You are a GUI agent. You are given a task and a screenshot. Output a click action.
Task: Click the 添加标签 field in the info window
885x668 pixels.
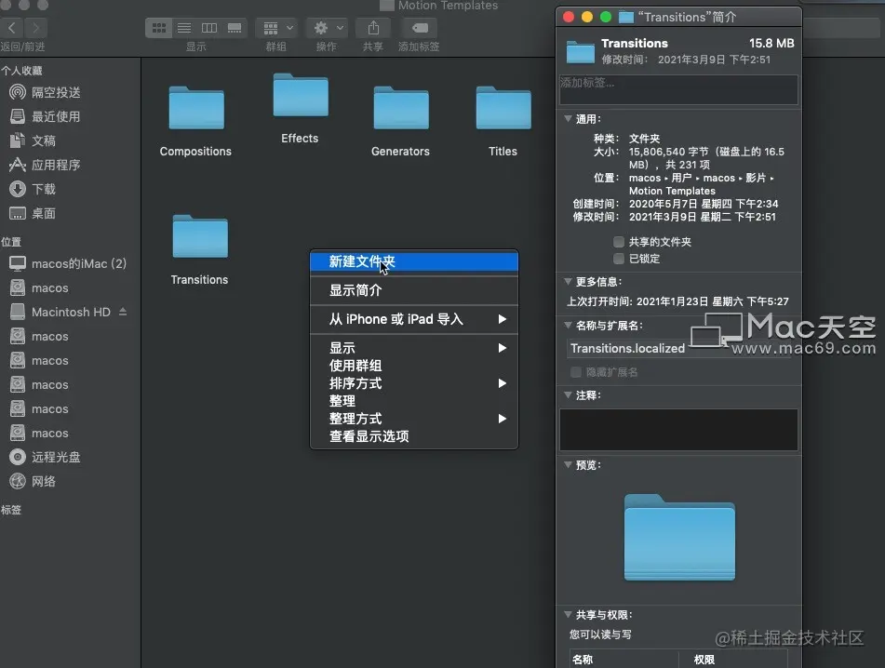point(678,89)
